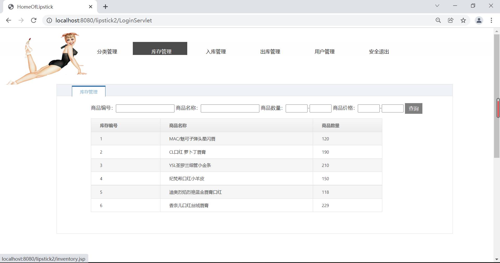Image resolution: width=500 pixels, height=263 pixels.
Task: Click the scrollbar up arrow
Action: [x=497, y=31]
